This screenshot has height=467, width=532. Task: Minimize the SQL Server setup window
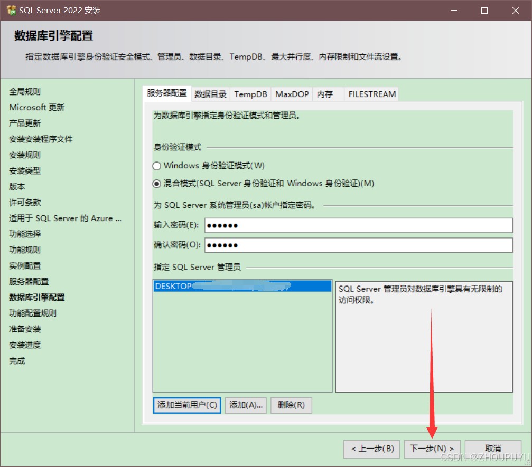[454, 11]
